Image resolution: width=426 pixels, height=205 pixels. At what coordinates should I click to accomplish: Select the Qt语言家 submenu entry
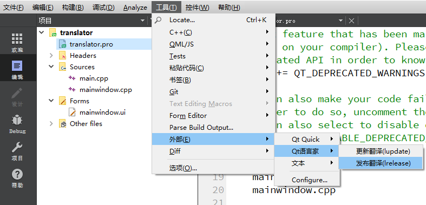tap(306, 151)
